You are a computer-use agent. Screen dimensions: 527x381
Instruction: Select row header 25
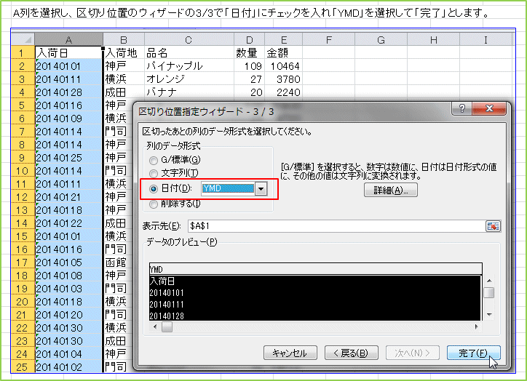[23, 367]
